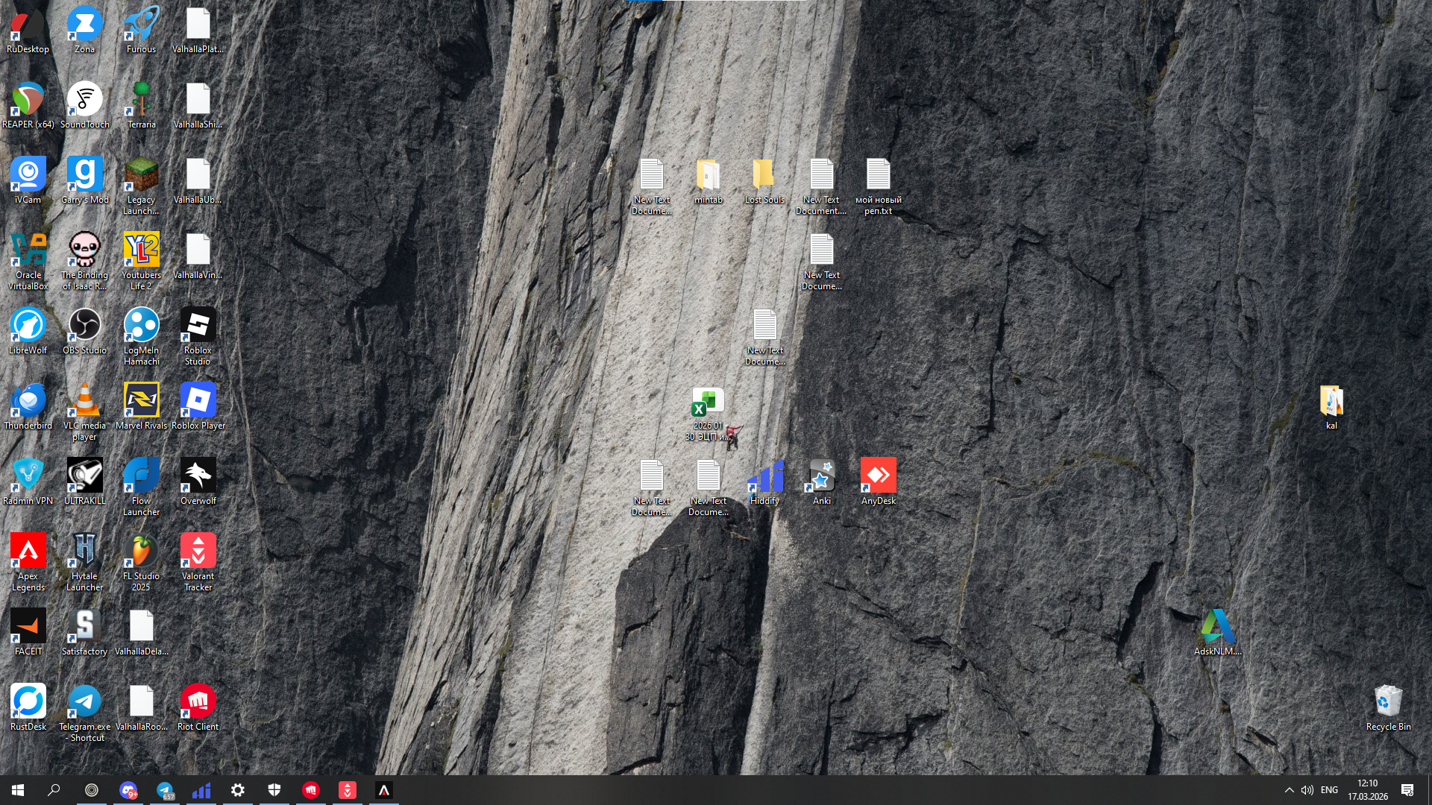Click the VLC media player icon
Image resolution: width=1432 pixels, height=805 pixels.
click(x=84, y=402)
